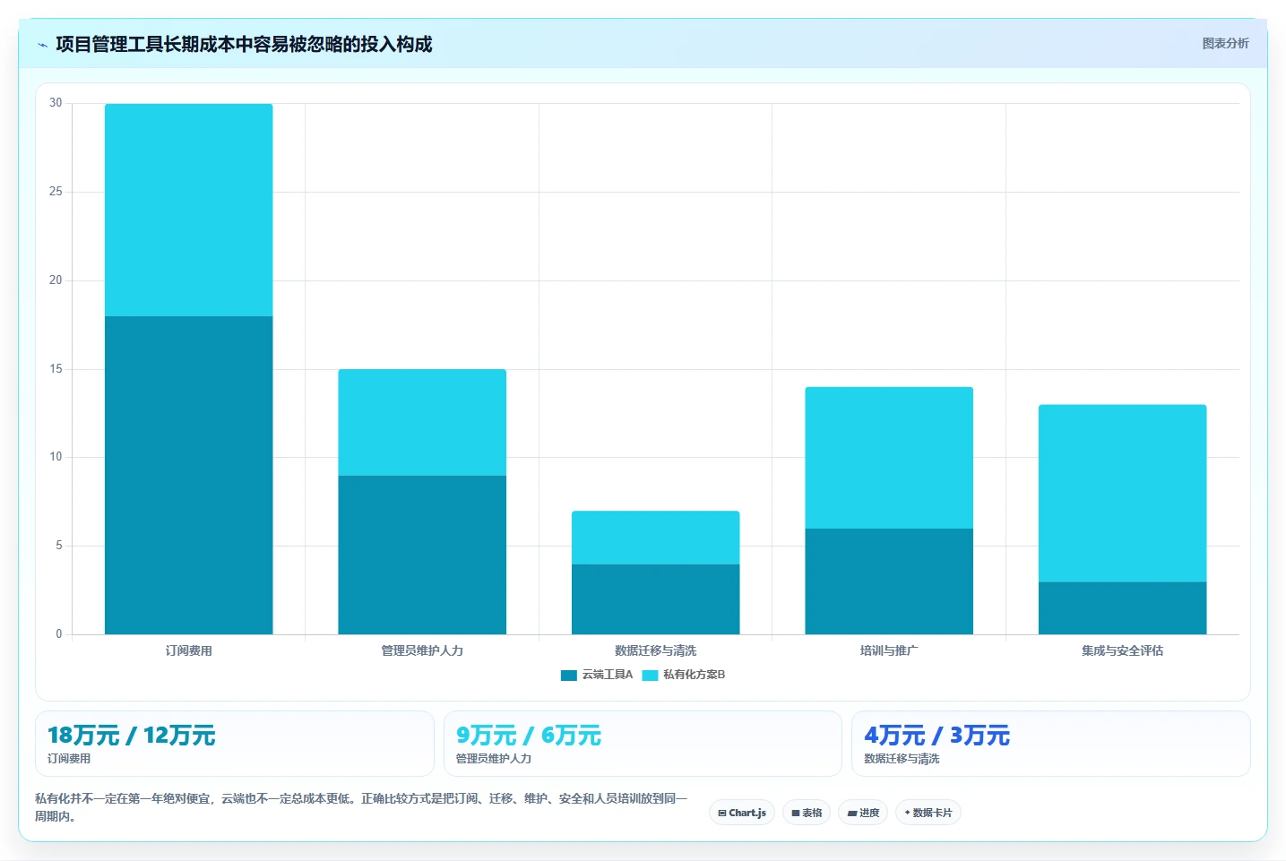Image resolution: width=1286 pixels, height=861 pixels.
Task: Click the 订阅费用 caption in the first card
Action: click(x=69, y=759)
